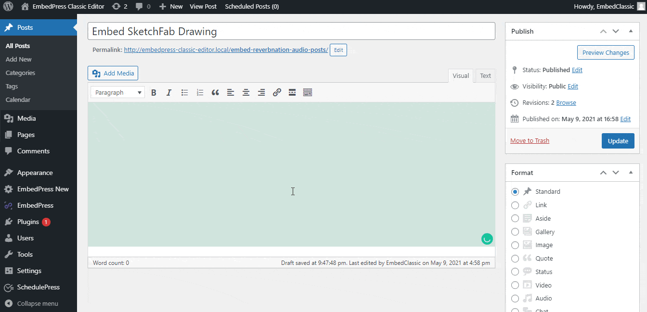Open the New content menu in admin bar

click(171, 7)
